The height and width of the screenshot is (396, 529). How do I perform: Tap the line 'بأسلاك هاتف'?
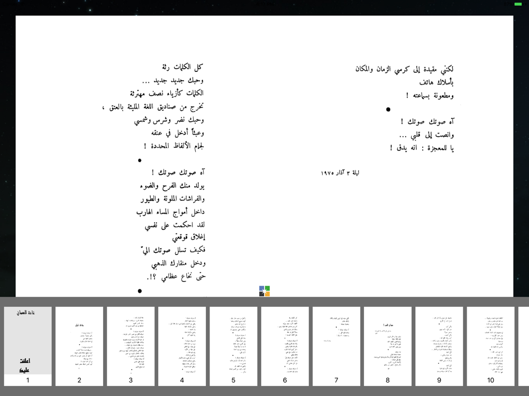pyautogui.click(x=436, y=82)
